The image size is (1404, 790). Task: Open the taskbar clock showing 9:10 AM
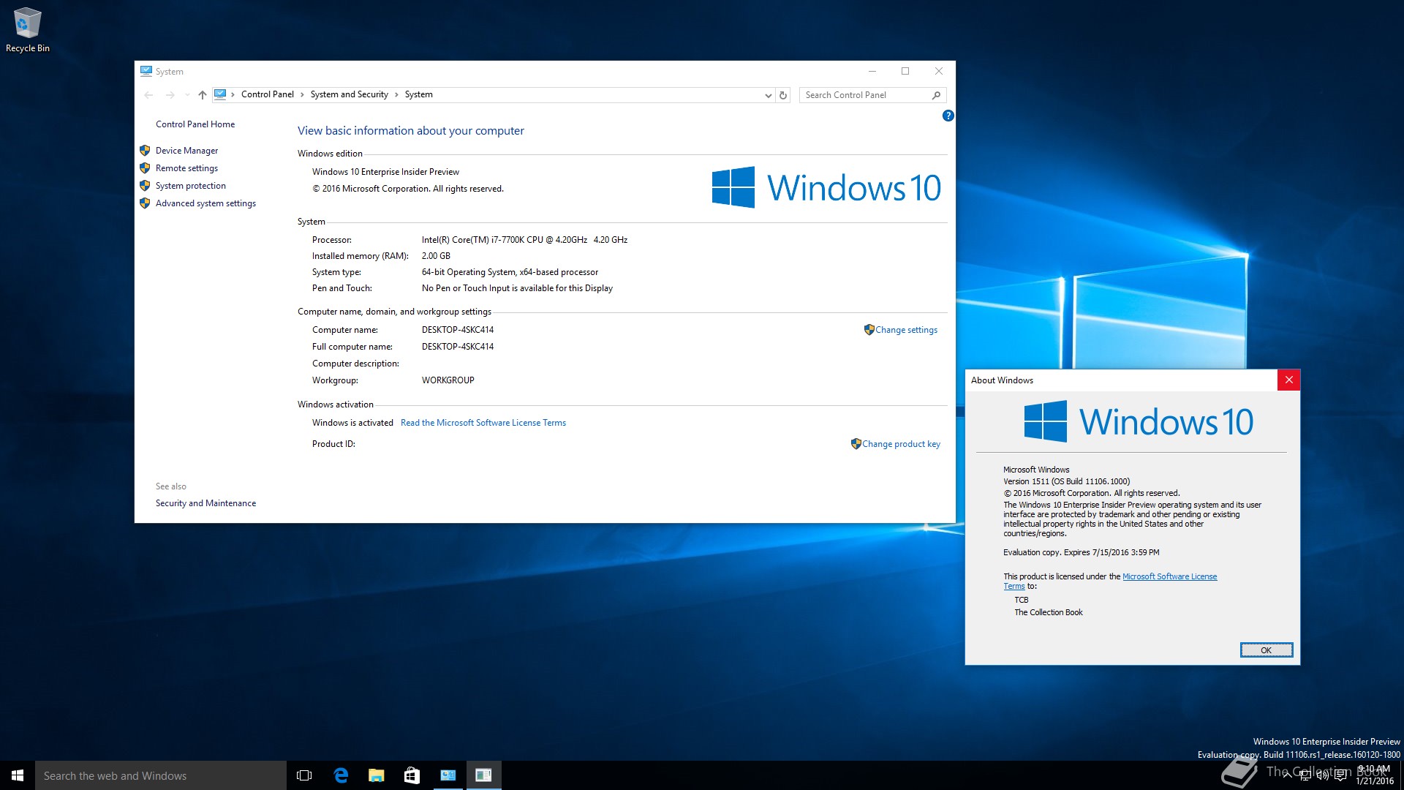click(1375, 775)
